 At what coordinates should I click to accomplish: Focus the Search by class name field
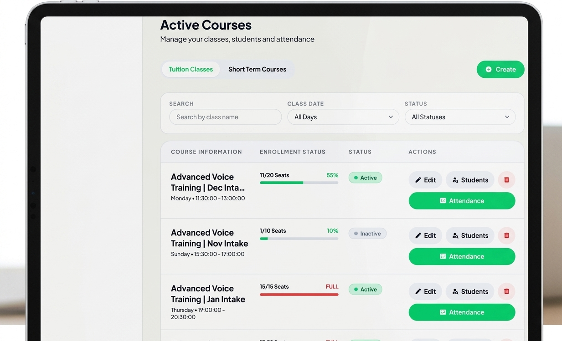pyautogui.click(x=225, y=117)
